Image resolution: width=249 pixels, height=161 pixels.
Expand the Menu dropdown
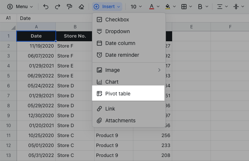coord(20,7)
